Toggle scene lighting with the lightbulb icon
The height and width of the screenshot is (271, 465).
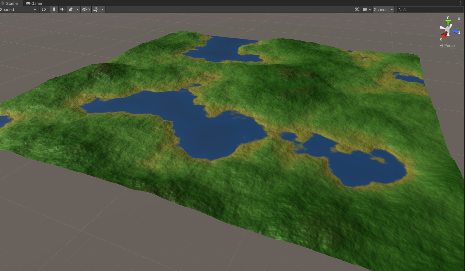[54, 9]
